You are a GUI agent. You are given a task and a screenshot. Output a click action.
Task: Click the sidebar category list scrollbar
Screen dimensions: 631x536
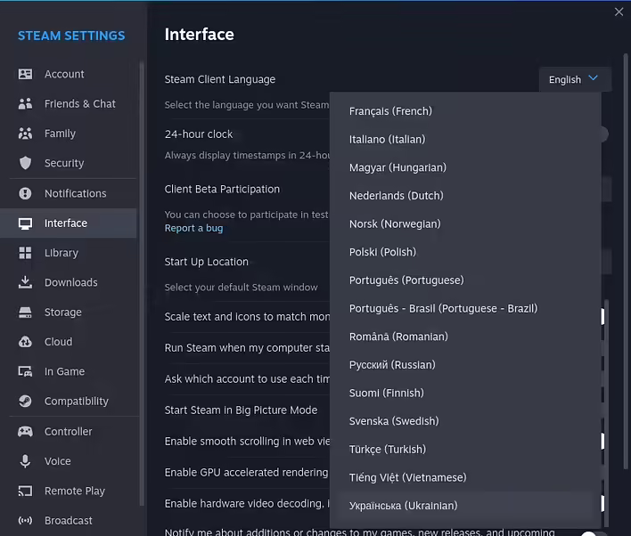coord(142,283)
